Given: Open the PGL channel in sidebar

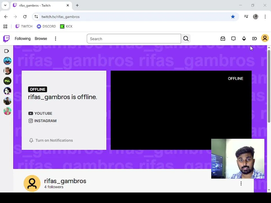Looking at the screenshot, I should click(x=7, y=81).
